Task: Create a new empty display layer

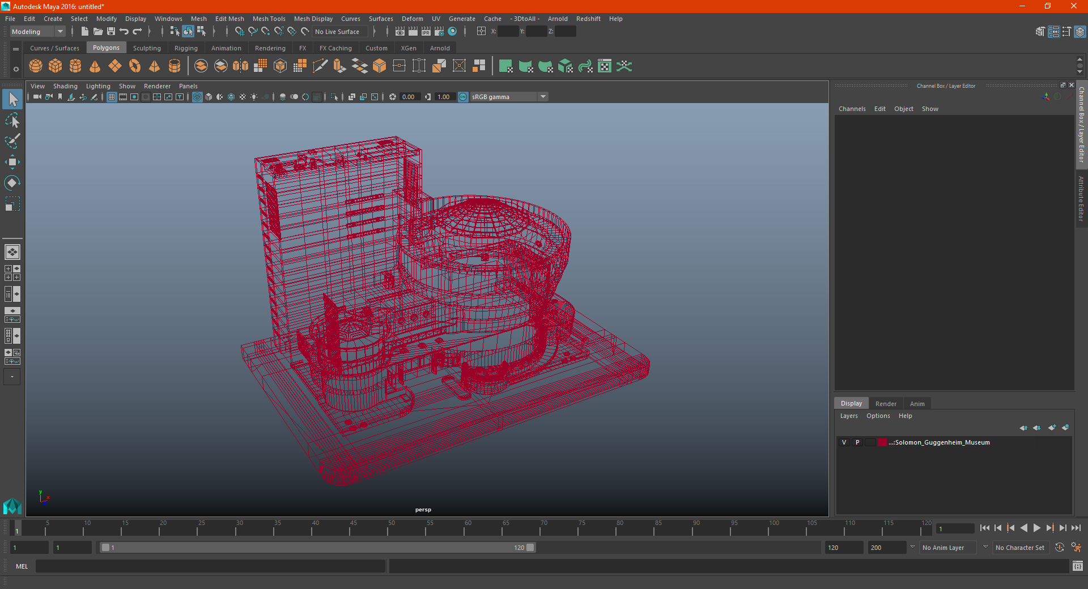Action: coord(1052,428)
